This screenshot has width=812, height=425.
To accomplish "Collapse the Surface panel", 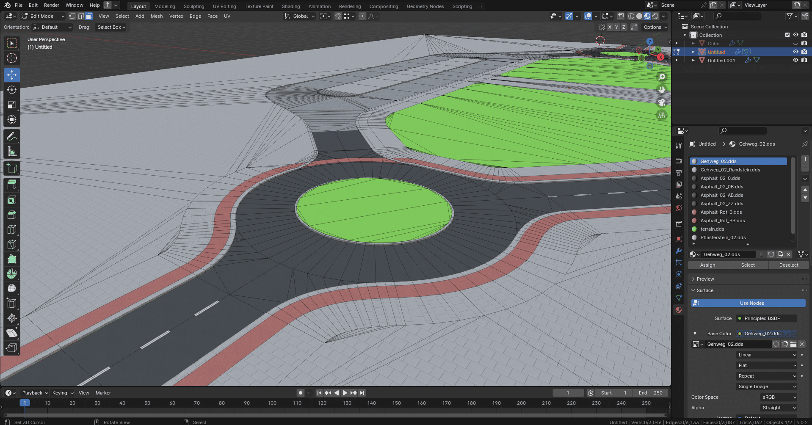I will (x=705, y=290).
